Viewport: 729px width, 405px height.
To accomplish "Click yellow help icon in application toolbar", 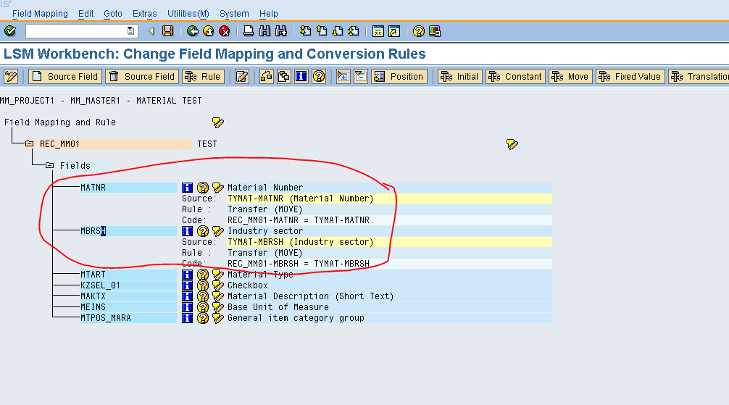I will click(319, 76).
